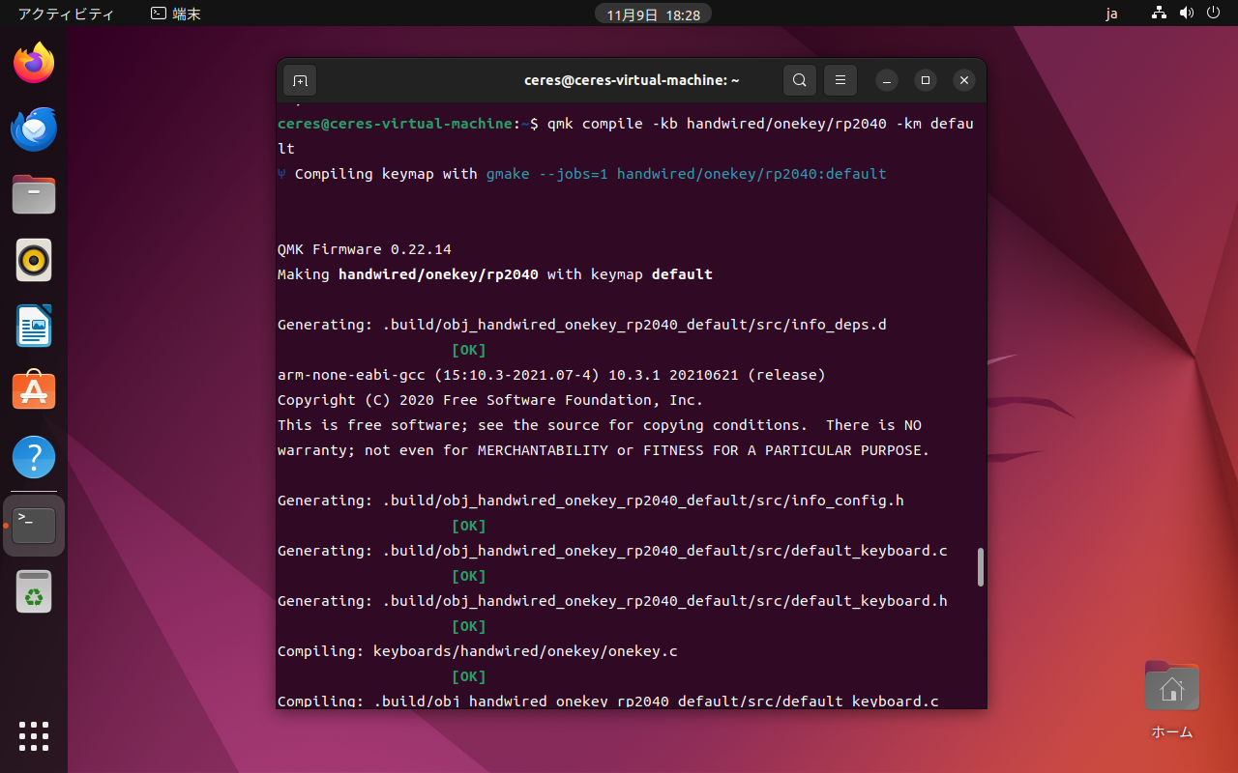Click the power icon in top bar
This screenshot has width=1238, height=773.
(x=1214, y=14)
